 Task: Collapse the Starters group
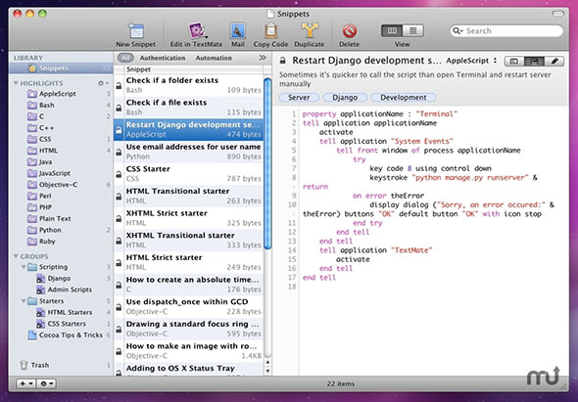pos(24,301)
